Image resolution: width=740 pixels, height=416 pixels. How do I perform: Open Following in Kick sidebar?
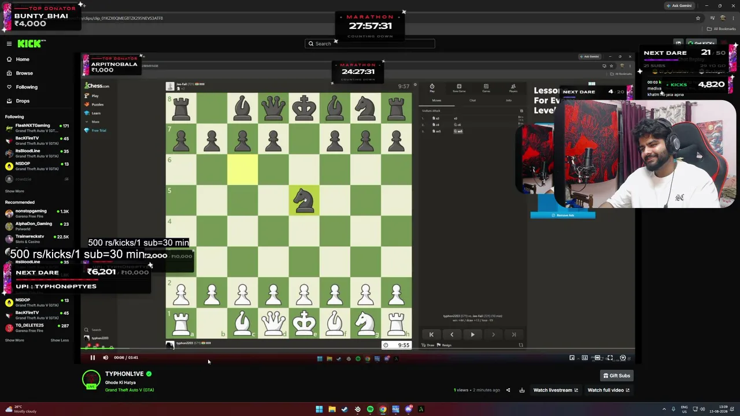coord(27,87)
